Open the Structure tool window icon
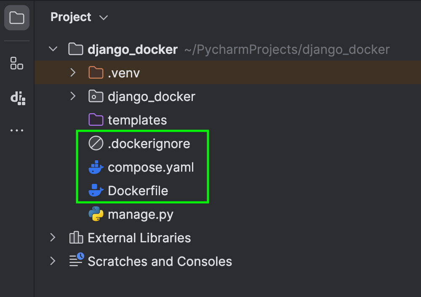Screen dimensions: 421x297 click(17, 64)
